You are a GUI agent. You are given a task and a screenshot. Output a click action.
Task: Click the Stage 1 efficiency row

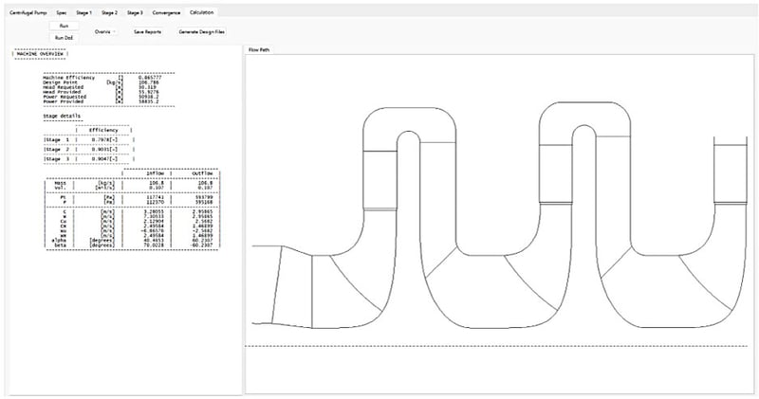(89, 139)
